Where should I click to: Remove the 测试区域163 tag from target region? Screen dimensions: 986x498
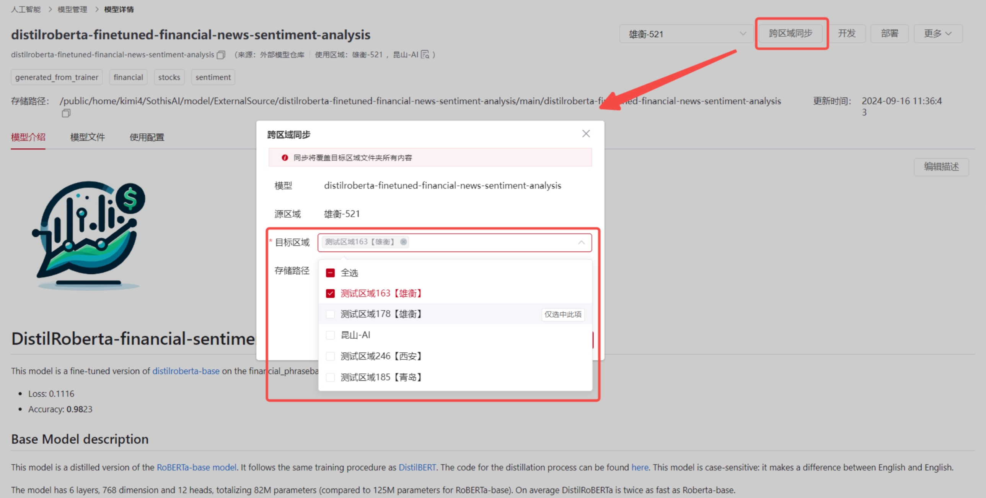pyautogui.click(x=403, y=242)
